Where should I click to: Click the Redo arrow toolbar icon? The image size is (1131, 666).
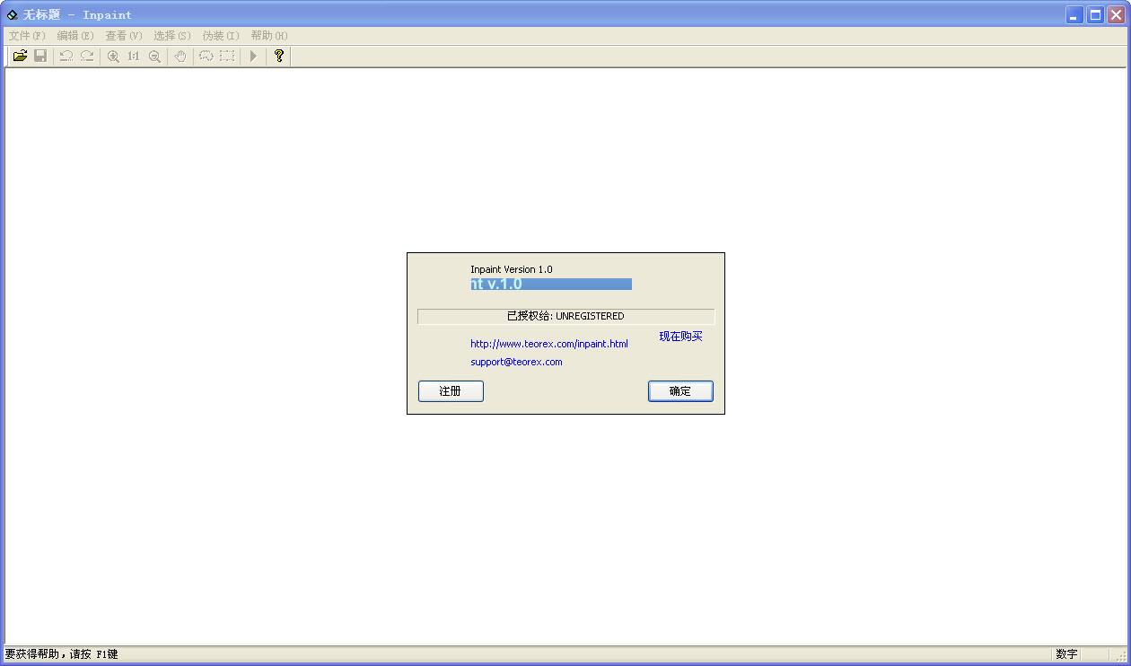point(87,56)
